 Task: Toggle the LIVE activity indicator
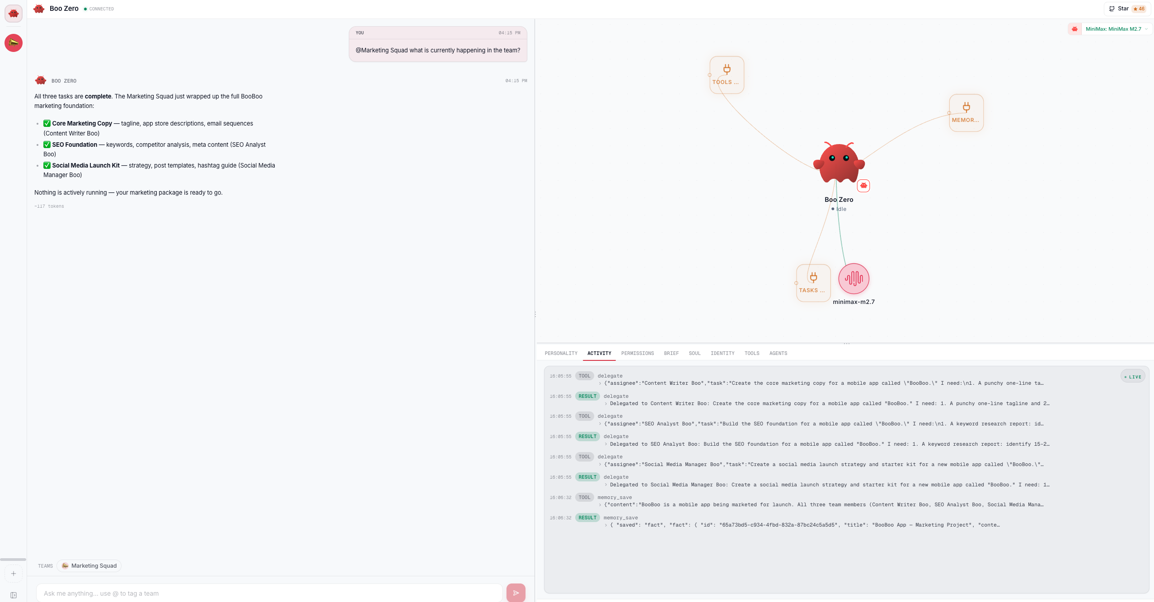point(1133,377)
